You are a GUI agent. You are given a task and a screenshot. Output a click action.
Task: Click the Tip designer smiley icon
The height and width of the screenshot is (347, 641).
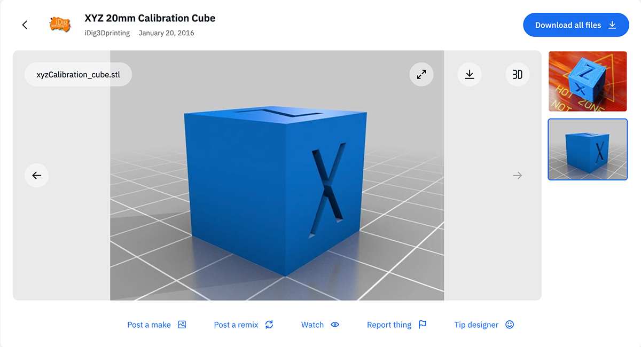click(x=510, y=325)
